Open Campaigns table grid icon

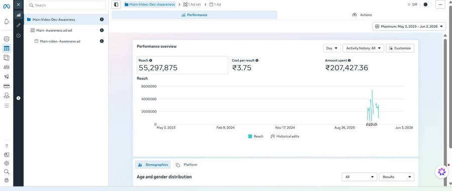coord(7,48)
